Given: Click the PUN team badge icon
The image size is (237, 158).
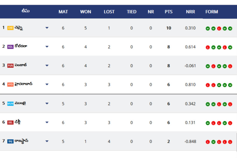Looking at the screenshot, I should pyautogui.click(x=10, y=66).
